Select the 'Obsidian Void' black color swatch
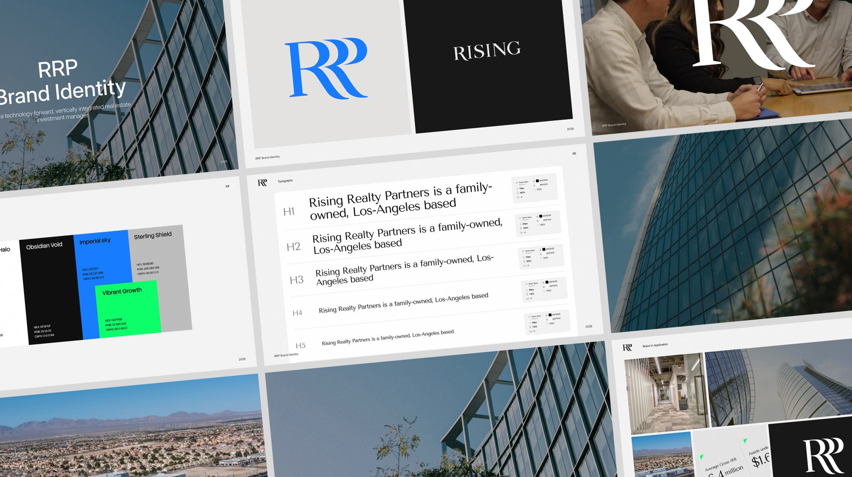852x477 pixels. tap(51, 291)
